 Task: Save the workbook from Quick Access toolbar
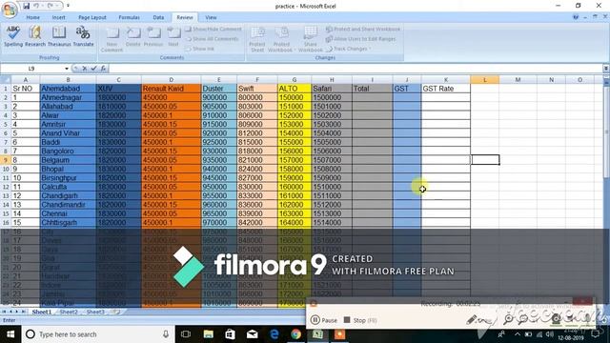point(27,6)
